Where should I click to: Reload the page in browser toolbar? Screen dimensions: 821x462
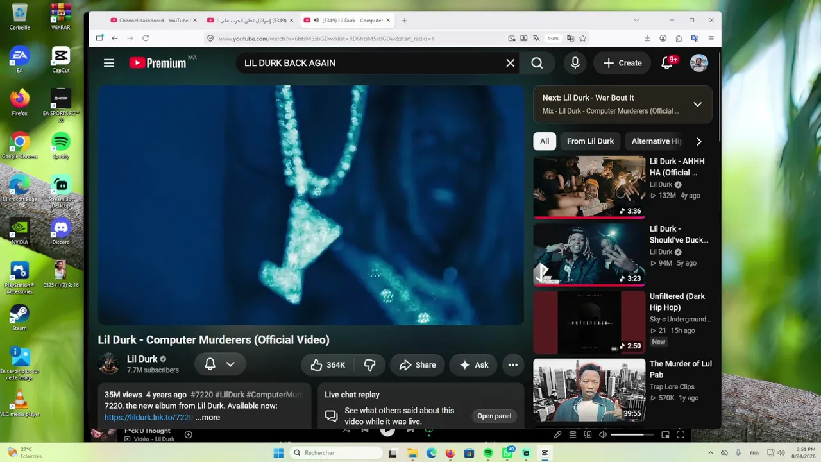(x=146, y=38)
